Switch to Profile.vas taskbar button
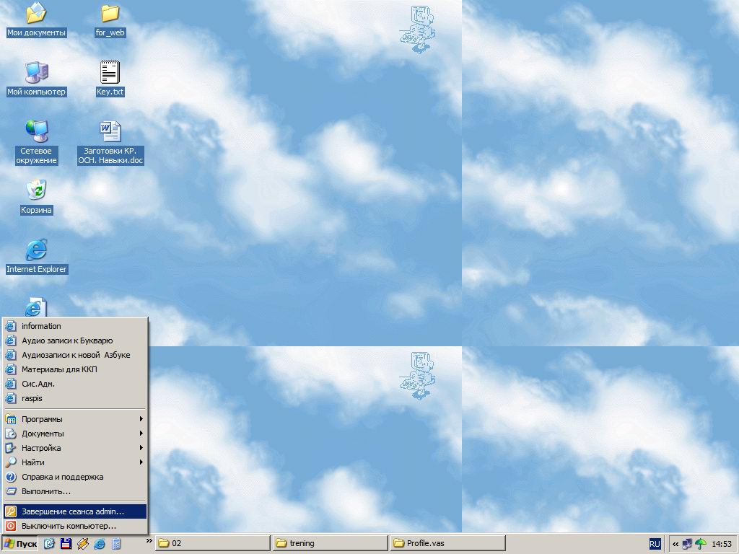 [447, 543]
